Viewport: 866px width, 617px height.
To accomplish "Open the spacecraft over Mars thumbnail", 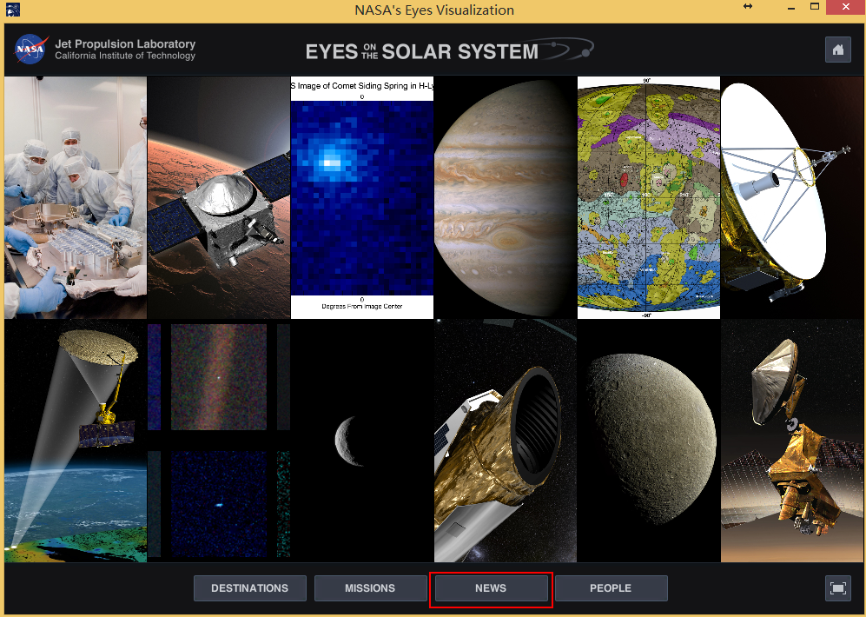I will [x=218, y=197].
